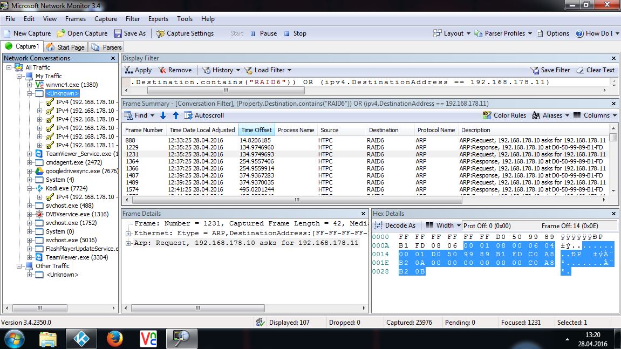This screenshot has width=621, height=349.
Task: Click the New Capture icon
Action: click(x=7, y=33)
